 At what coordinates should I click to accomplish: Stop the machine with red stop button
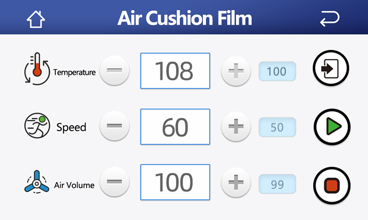pyautogui.click(x=332, y=185)
